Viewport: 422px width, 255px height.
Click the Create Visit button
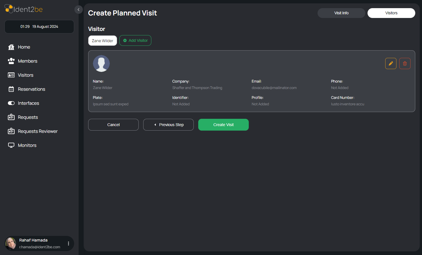click(x=223, y=125)
